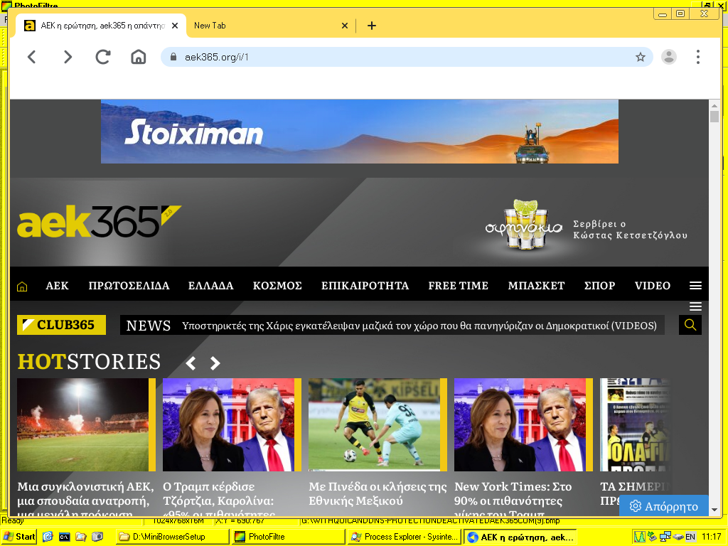Open the Σφηνάκια column banner
Image resolution: width=728 pixels, height=546 pixels.
tap(586, 225)
